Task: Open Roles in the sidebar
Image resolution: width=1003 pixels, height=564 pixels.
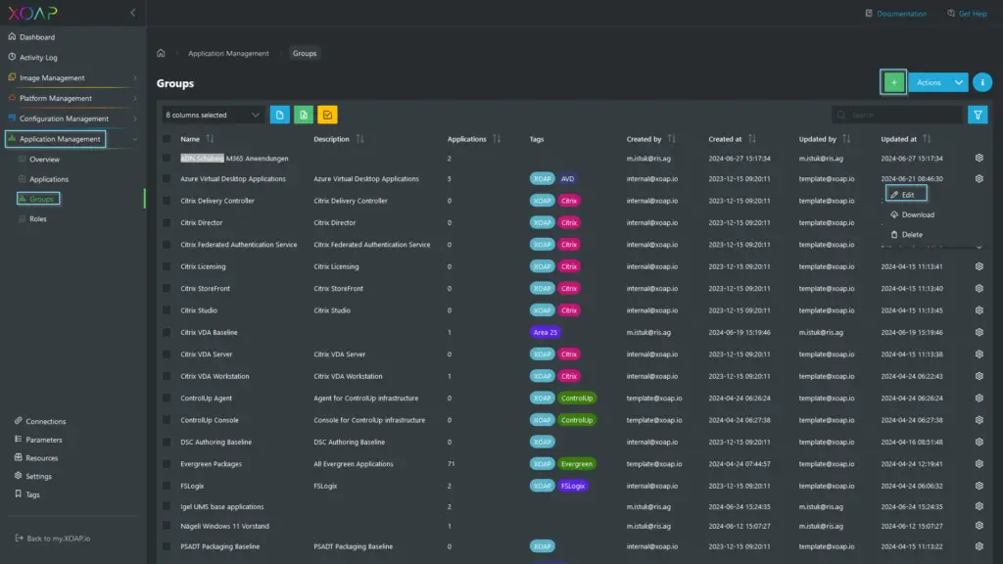Action: pyautogui.click(x=38, y=218)
